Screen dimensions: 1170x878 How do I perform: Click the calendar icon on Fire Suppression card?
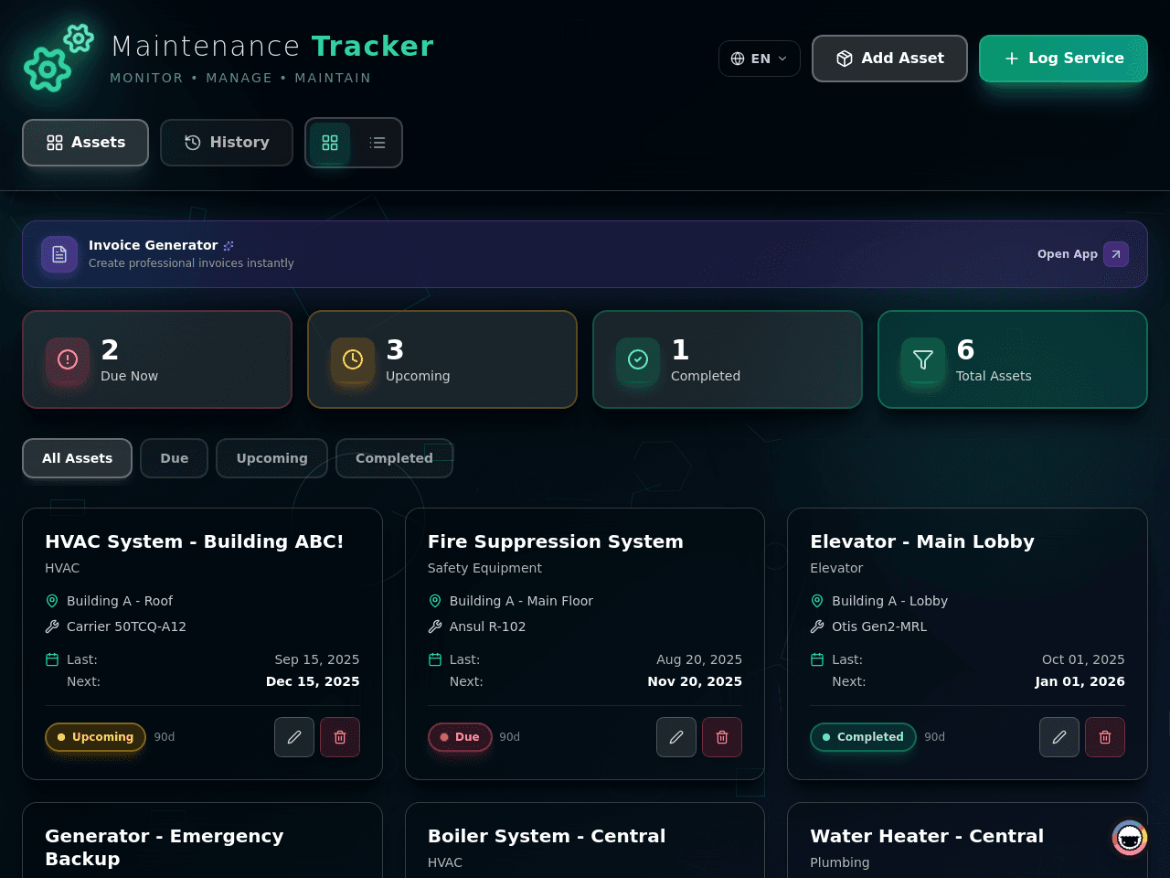coord(435,659)
